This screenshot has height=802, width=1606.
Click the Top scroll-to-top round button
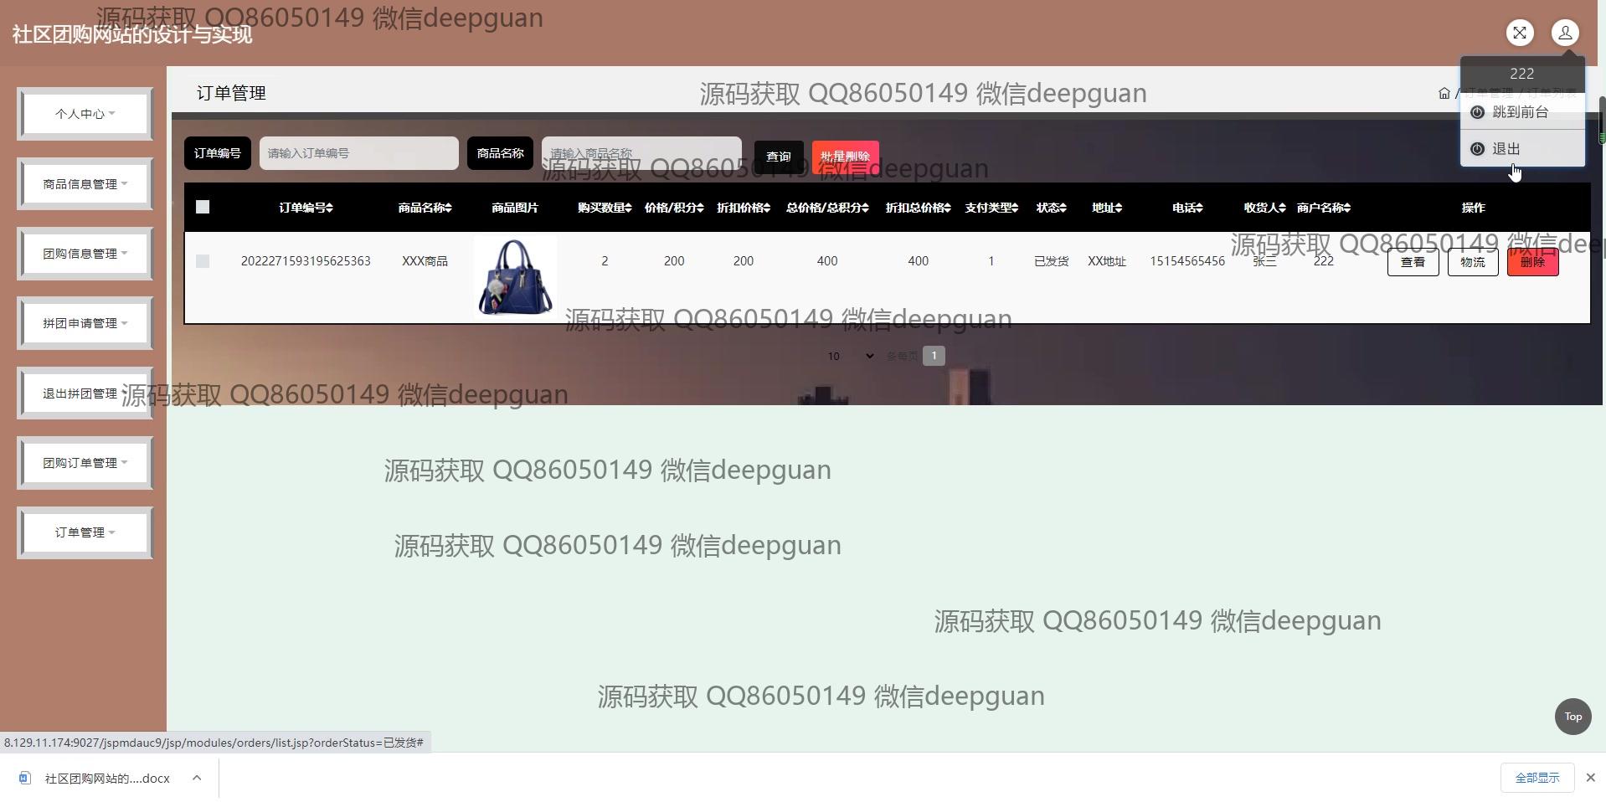coord(1573,717)
